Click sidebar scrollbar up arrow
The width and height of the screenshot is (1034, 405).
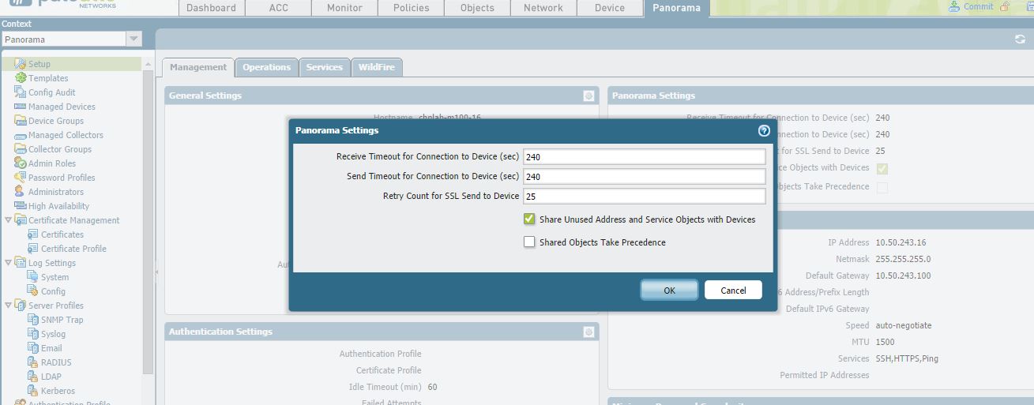(148, 63)
